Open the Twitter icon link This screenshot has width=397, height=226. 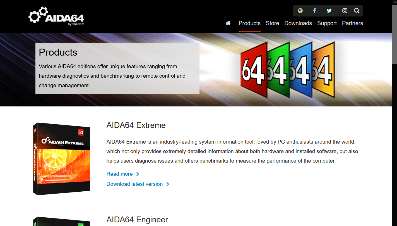tap(329, 11)
